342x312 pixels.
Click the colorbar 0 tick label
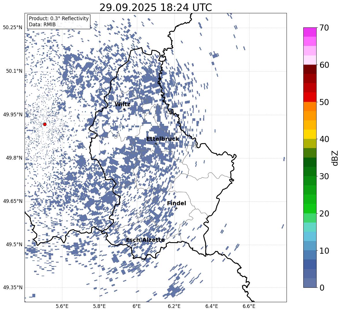tap(322, 288)
